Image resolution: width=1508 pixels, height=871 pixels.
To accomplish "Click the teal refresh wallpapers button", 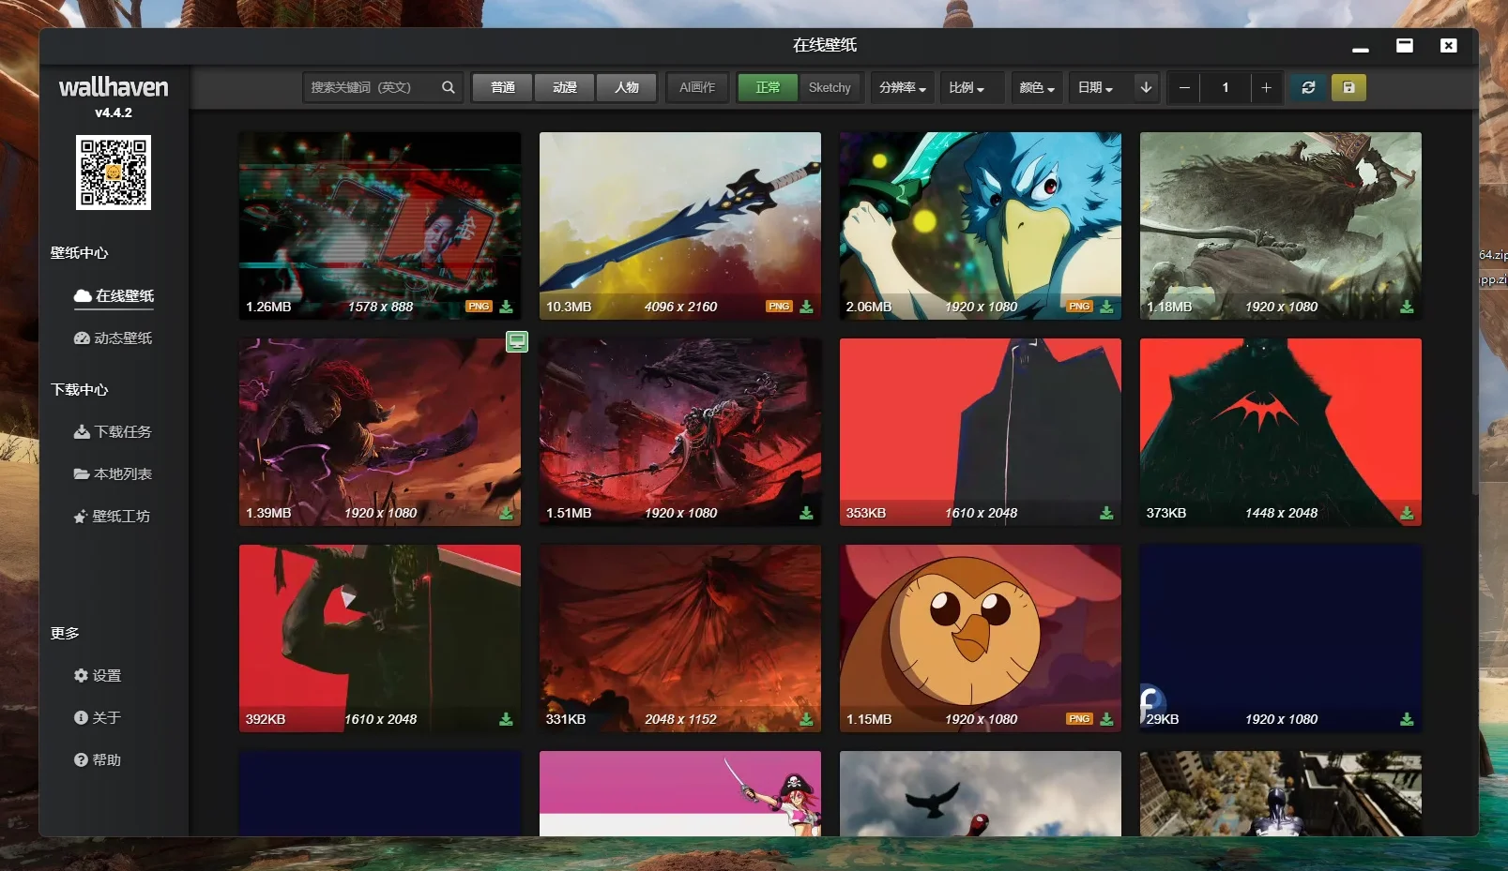I will (1307, 87).
